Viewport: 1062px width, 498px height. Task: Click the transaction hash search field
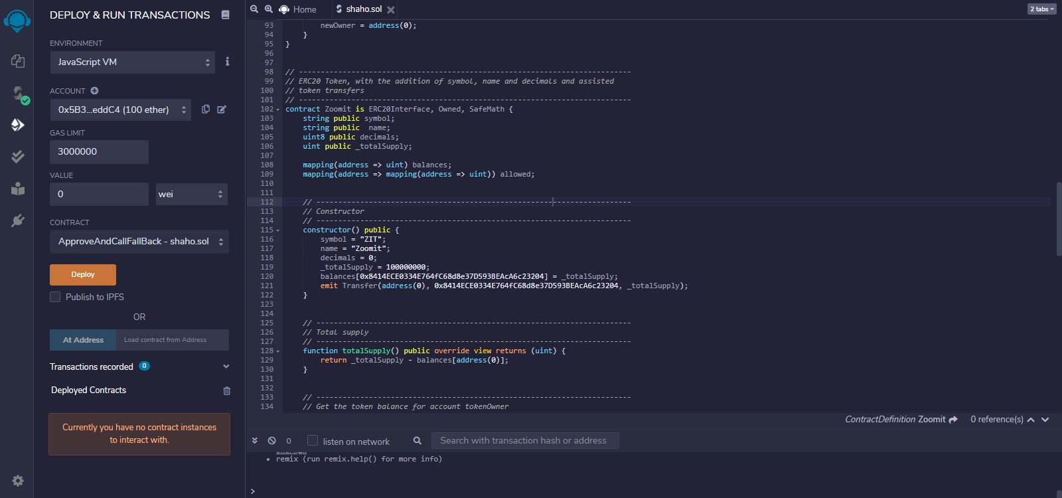click(524, 441)
